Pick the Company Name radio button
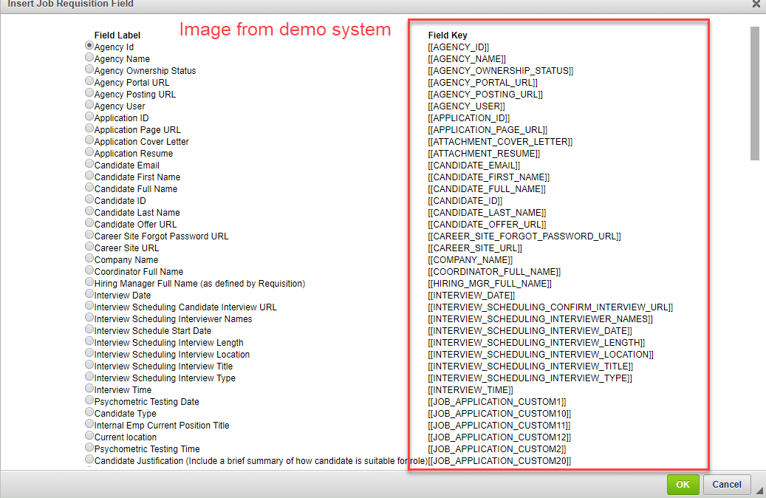Viewport: 766px width, 498px height. pos(89,258)
